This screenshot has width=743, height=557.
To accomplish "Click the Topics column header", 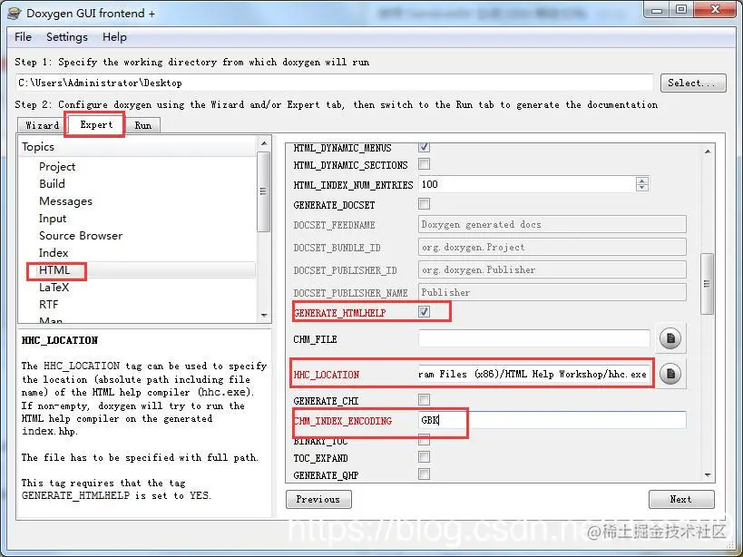I will 137,147.
